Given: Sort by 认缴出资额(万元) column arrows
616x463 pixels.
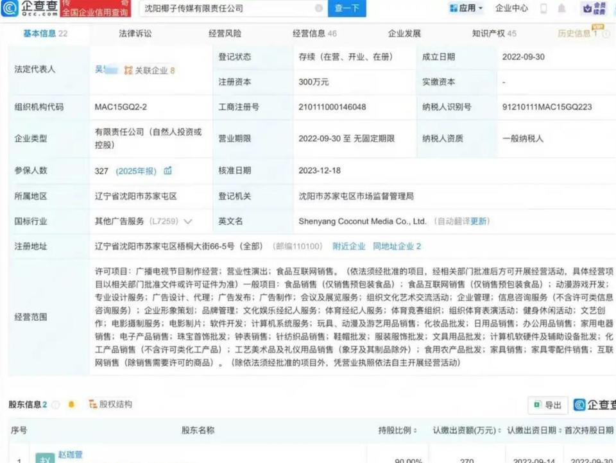Looking at the screenshot, I should pos(499,430).
